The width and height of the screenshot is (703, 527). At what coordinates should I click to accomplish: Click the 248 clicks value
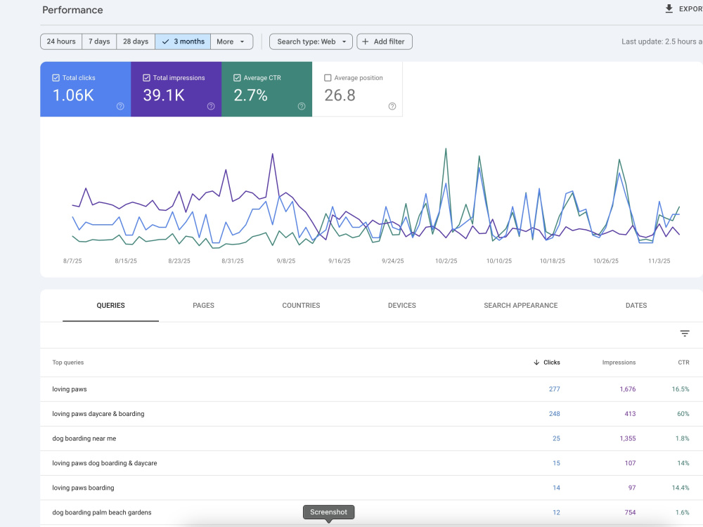click(554, 414)
